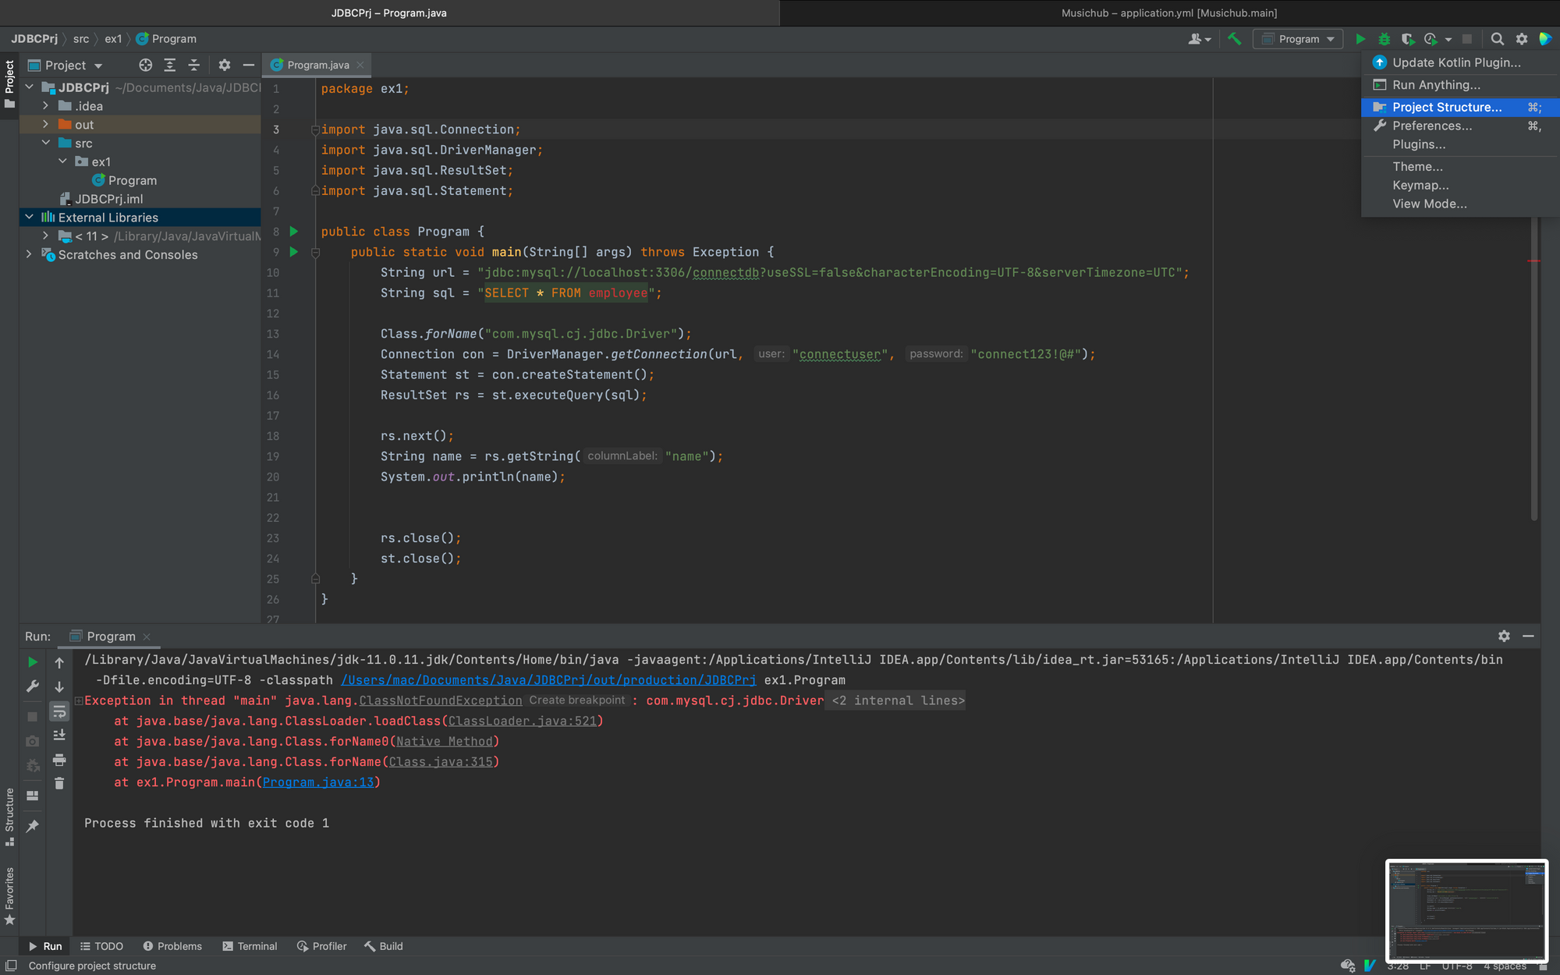This screenshot has width=1560, height=975.
Task: Click the green Run button in toolbar
Action: click(x=1360, y=39)
